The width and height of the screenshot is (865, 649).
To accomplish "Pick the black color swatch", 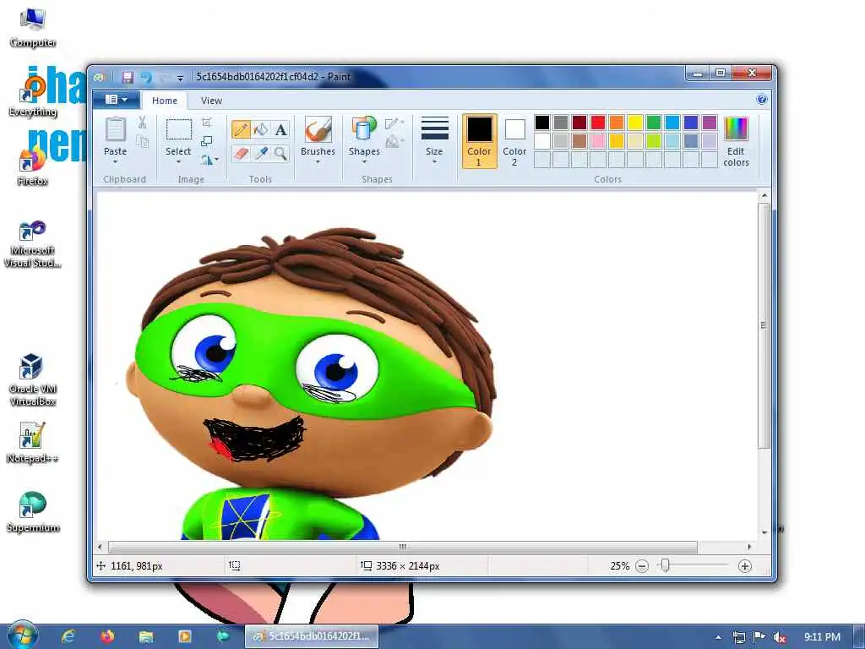I will coord(542,123).
